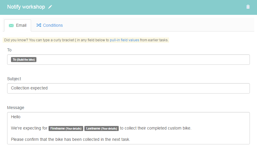257x153 pixels.
Task: Click the Hello line in Message
Action: [16, 117]
